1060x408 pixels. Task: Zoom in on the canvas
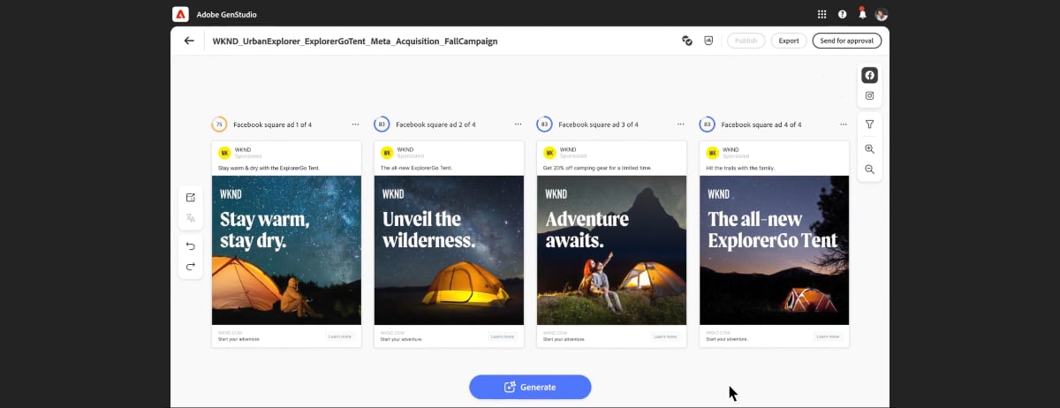tap(869, 149)
